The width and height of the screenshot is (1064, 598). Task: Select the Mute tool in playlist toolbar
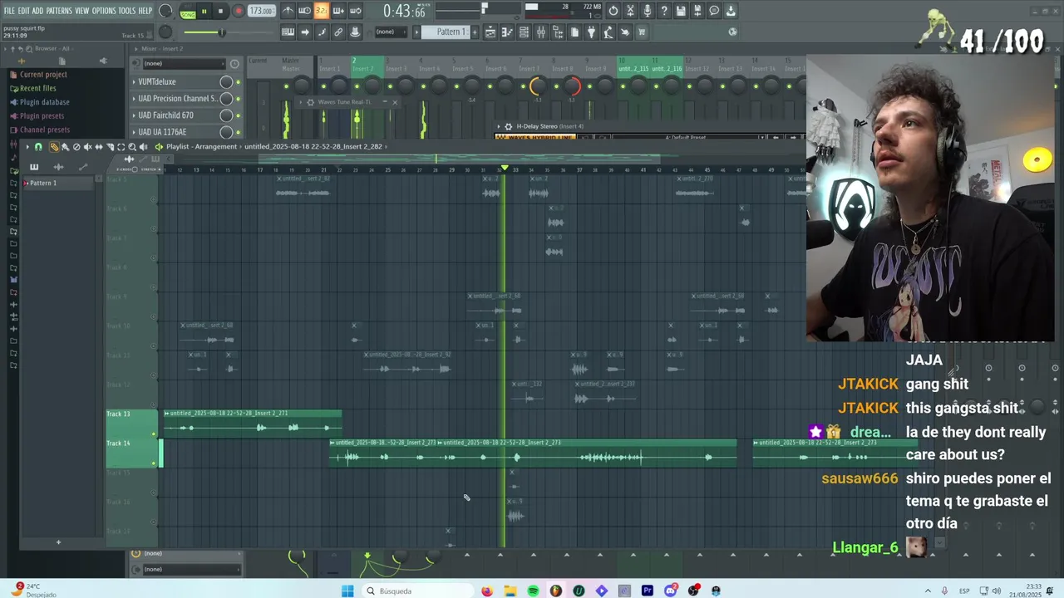point(87,147)
